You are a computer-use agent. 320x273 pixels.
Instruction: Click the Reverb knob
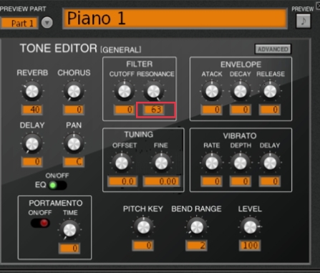pos(32,91)
